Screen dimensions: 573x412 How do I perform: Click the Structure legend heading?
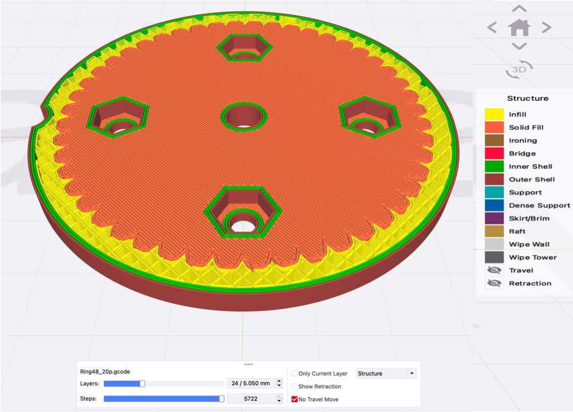[528, 98]
